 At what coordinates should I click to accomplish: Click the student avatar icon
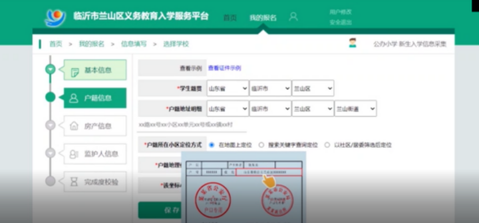(x=353, y=43)
